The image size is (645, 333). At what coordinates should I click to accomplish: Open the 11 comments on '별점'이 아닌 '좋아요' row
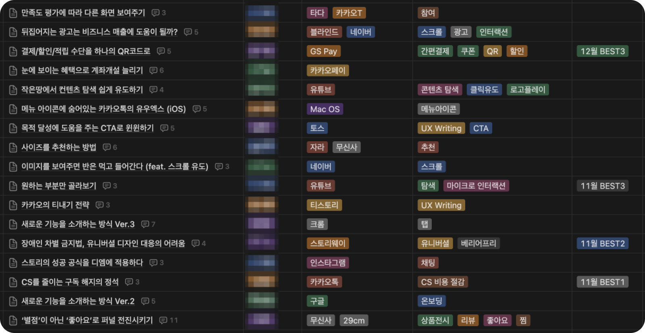pos(168,320)
